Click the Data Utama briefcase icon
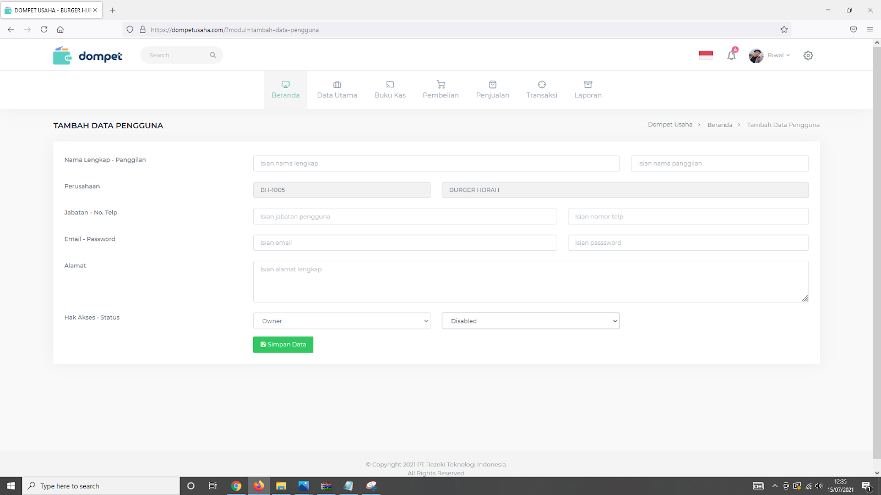The width and height of the screenshot is (881, 495). coord(337,85)
